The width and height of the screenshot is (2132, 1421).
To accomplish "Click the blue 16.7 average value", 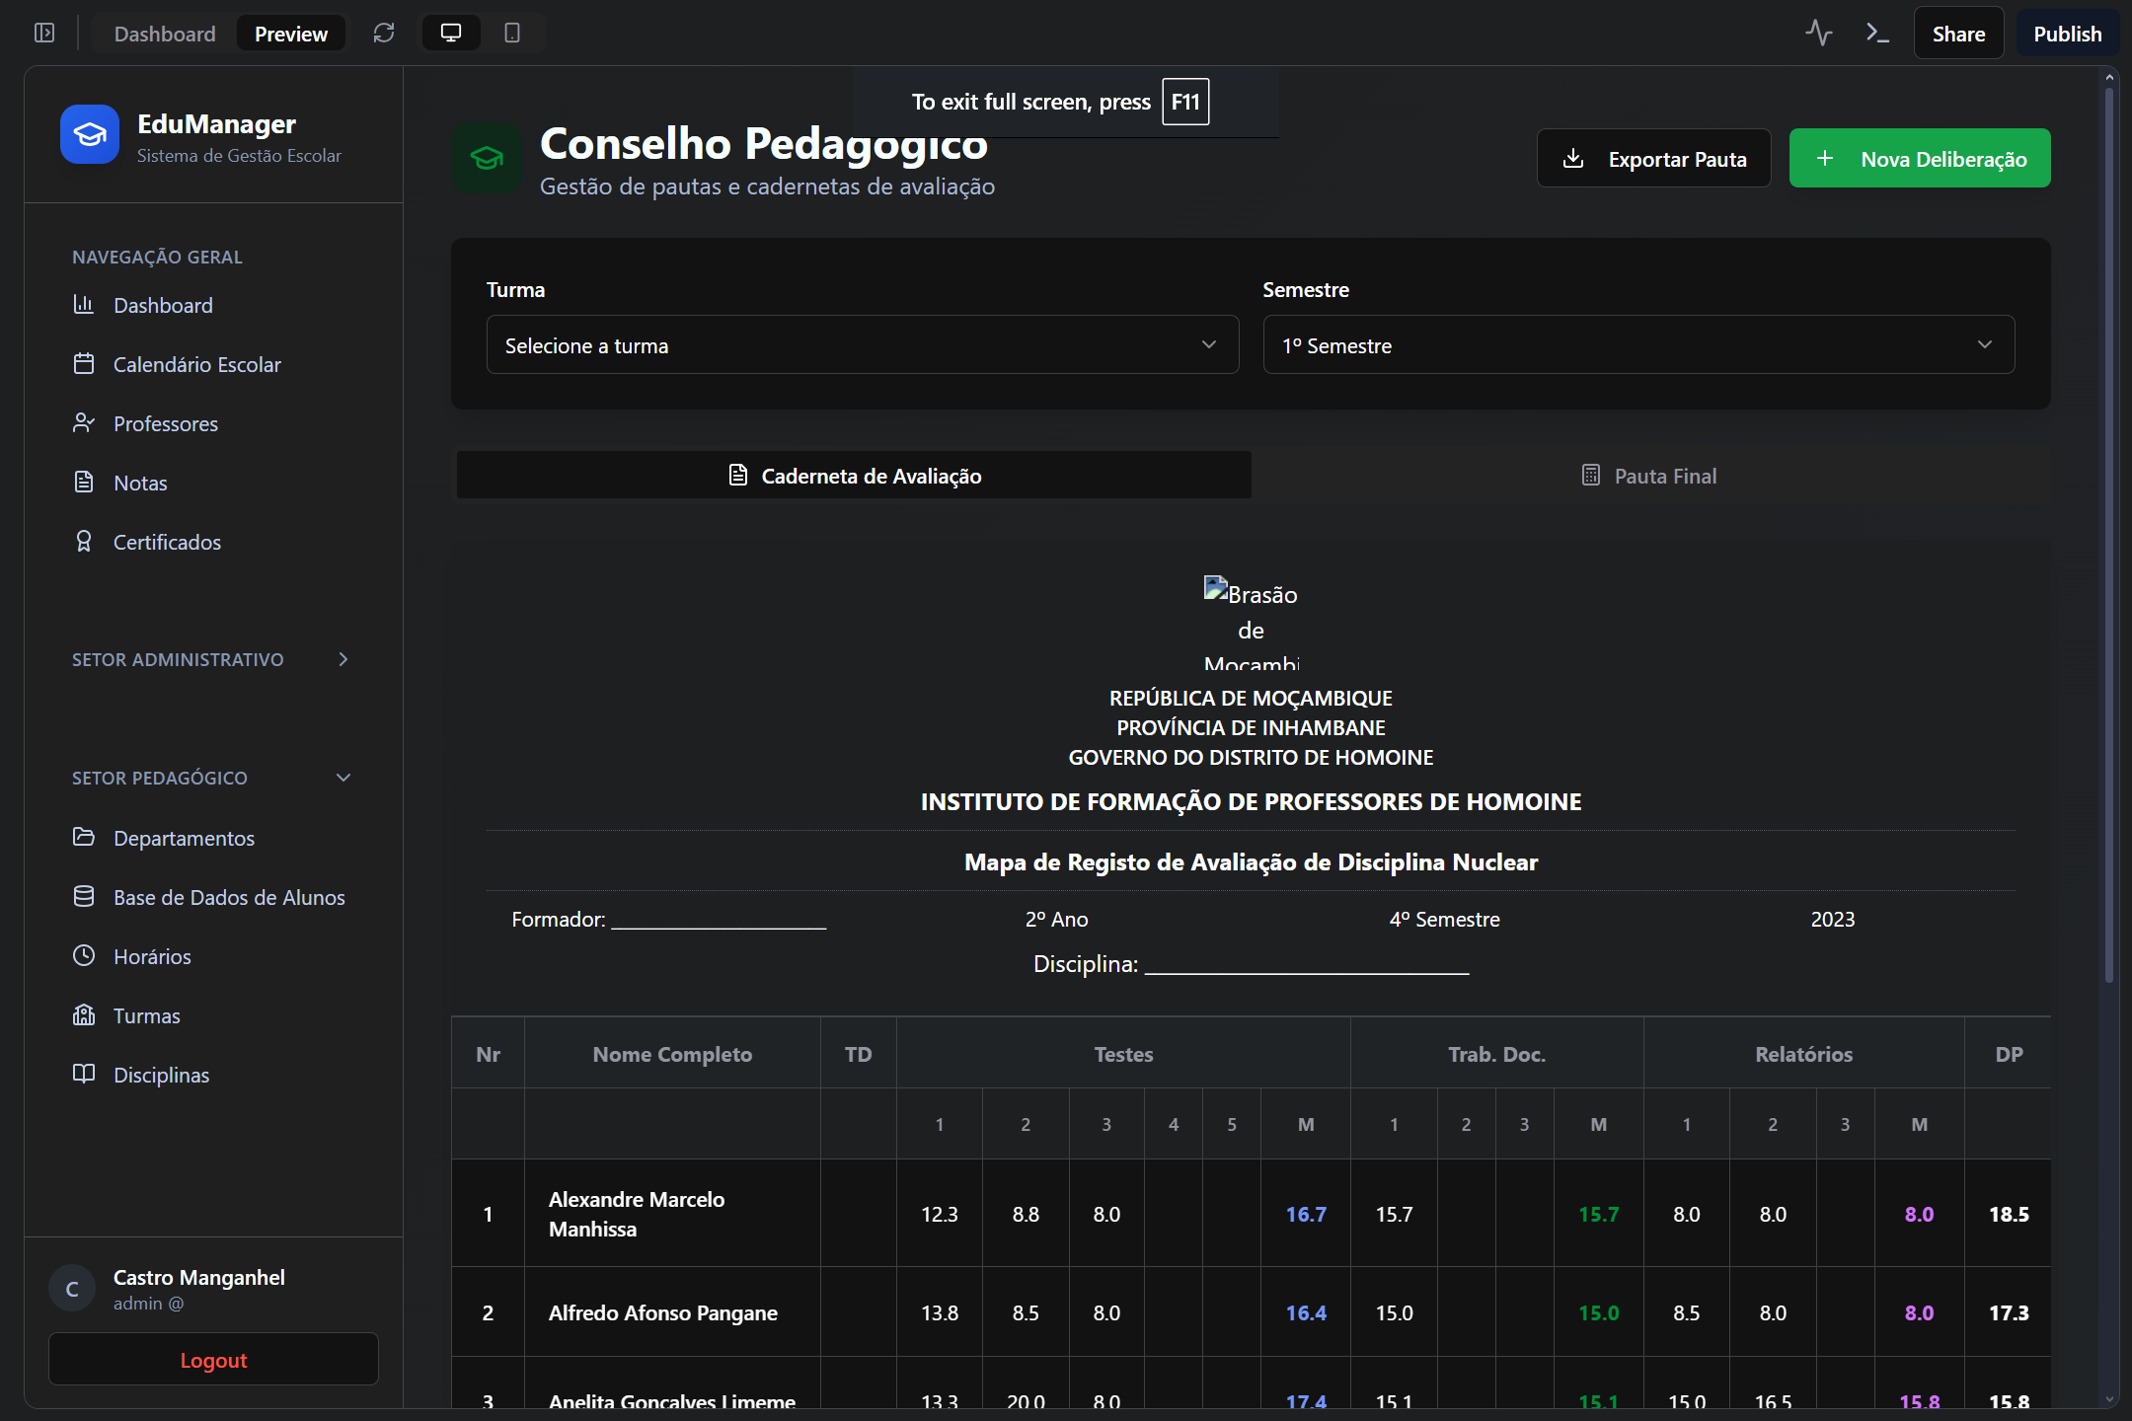I will coord(1306,1214).
